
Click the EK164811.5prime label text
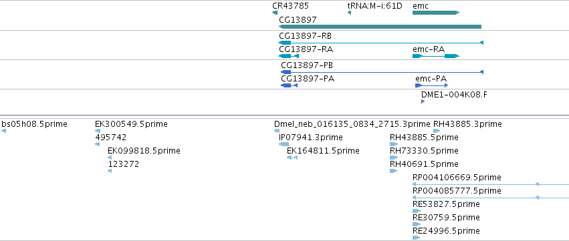323,151
